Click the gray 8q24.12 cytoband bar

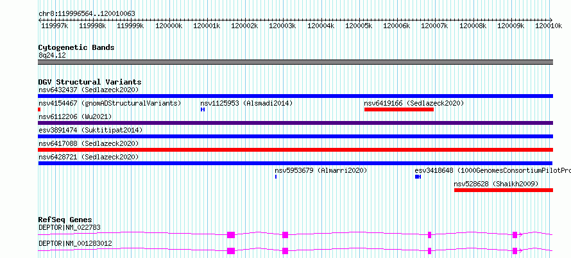coord(296,62)
